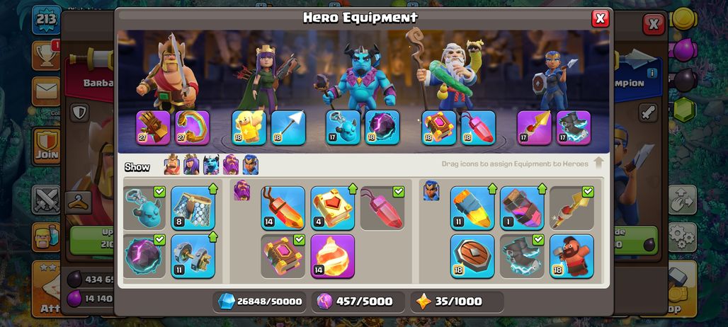Close the Hero Equipment window

tap(600, 18)
